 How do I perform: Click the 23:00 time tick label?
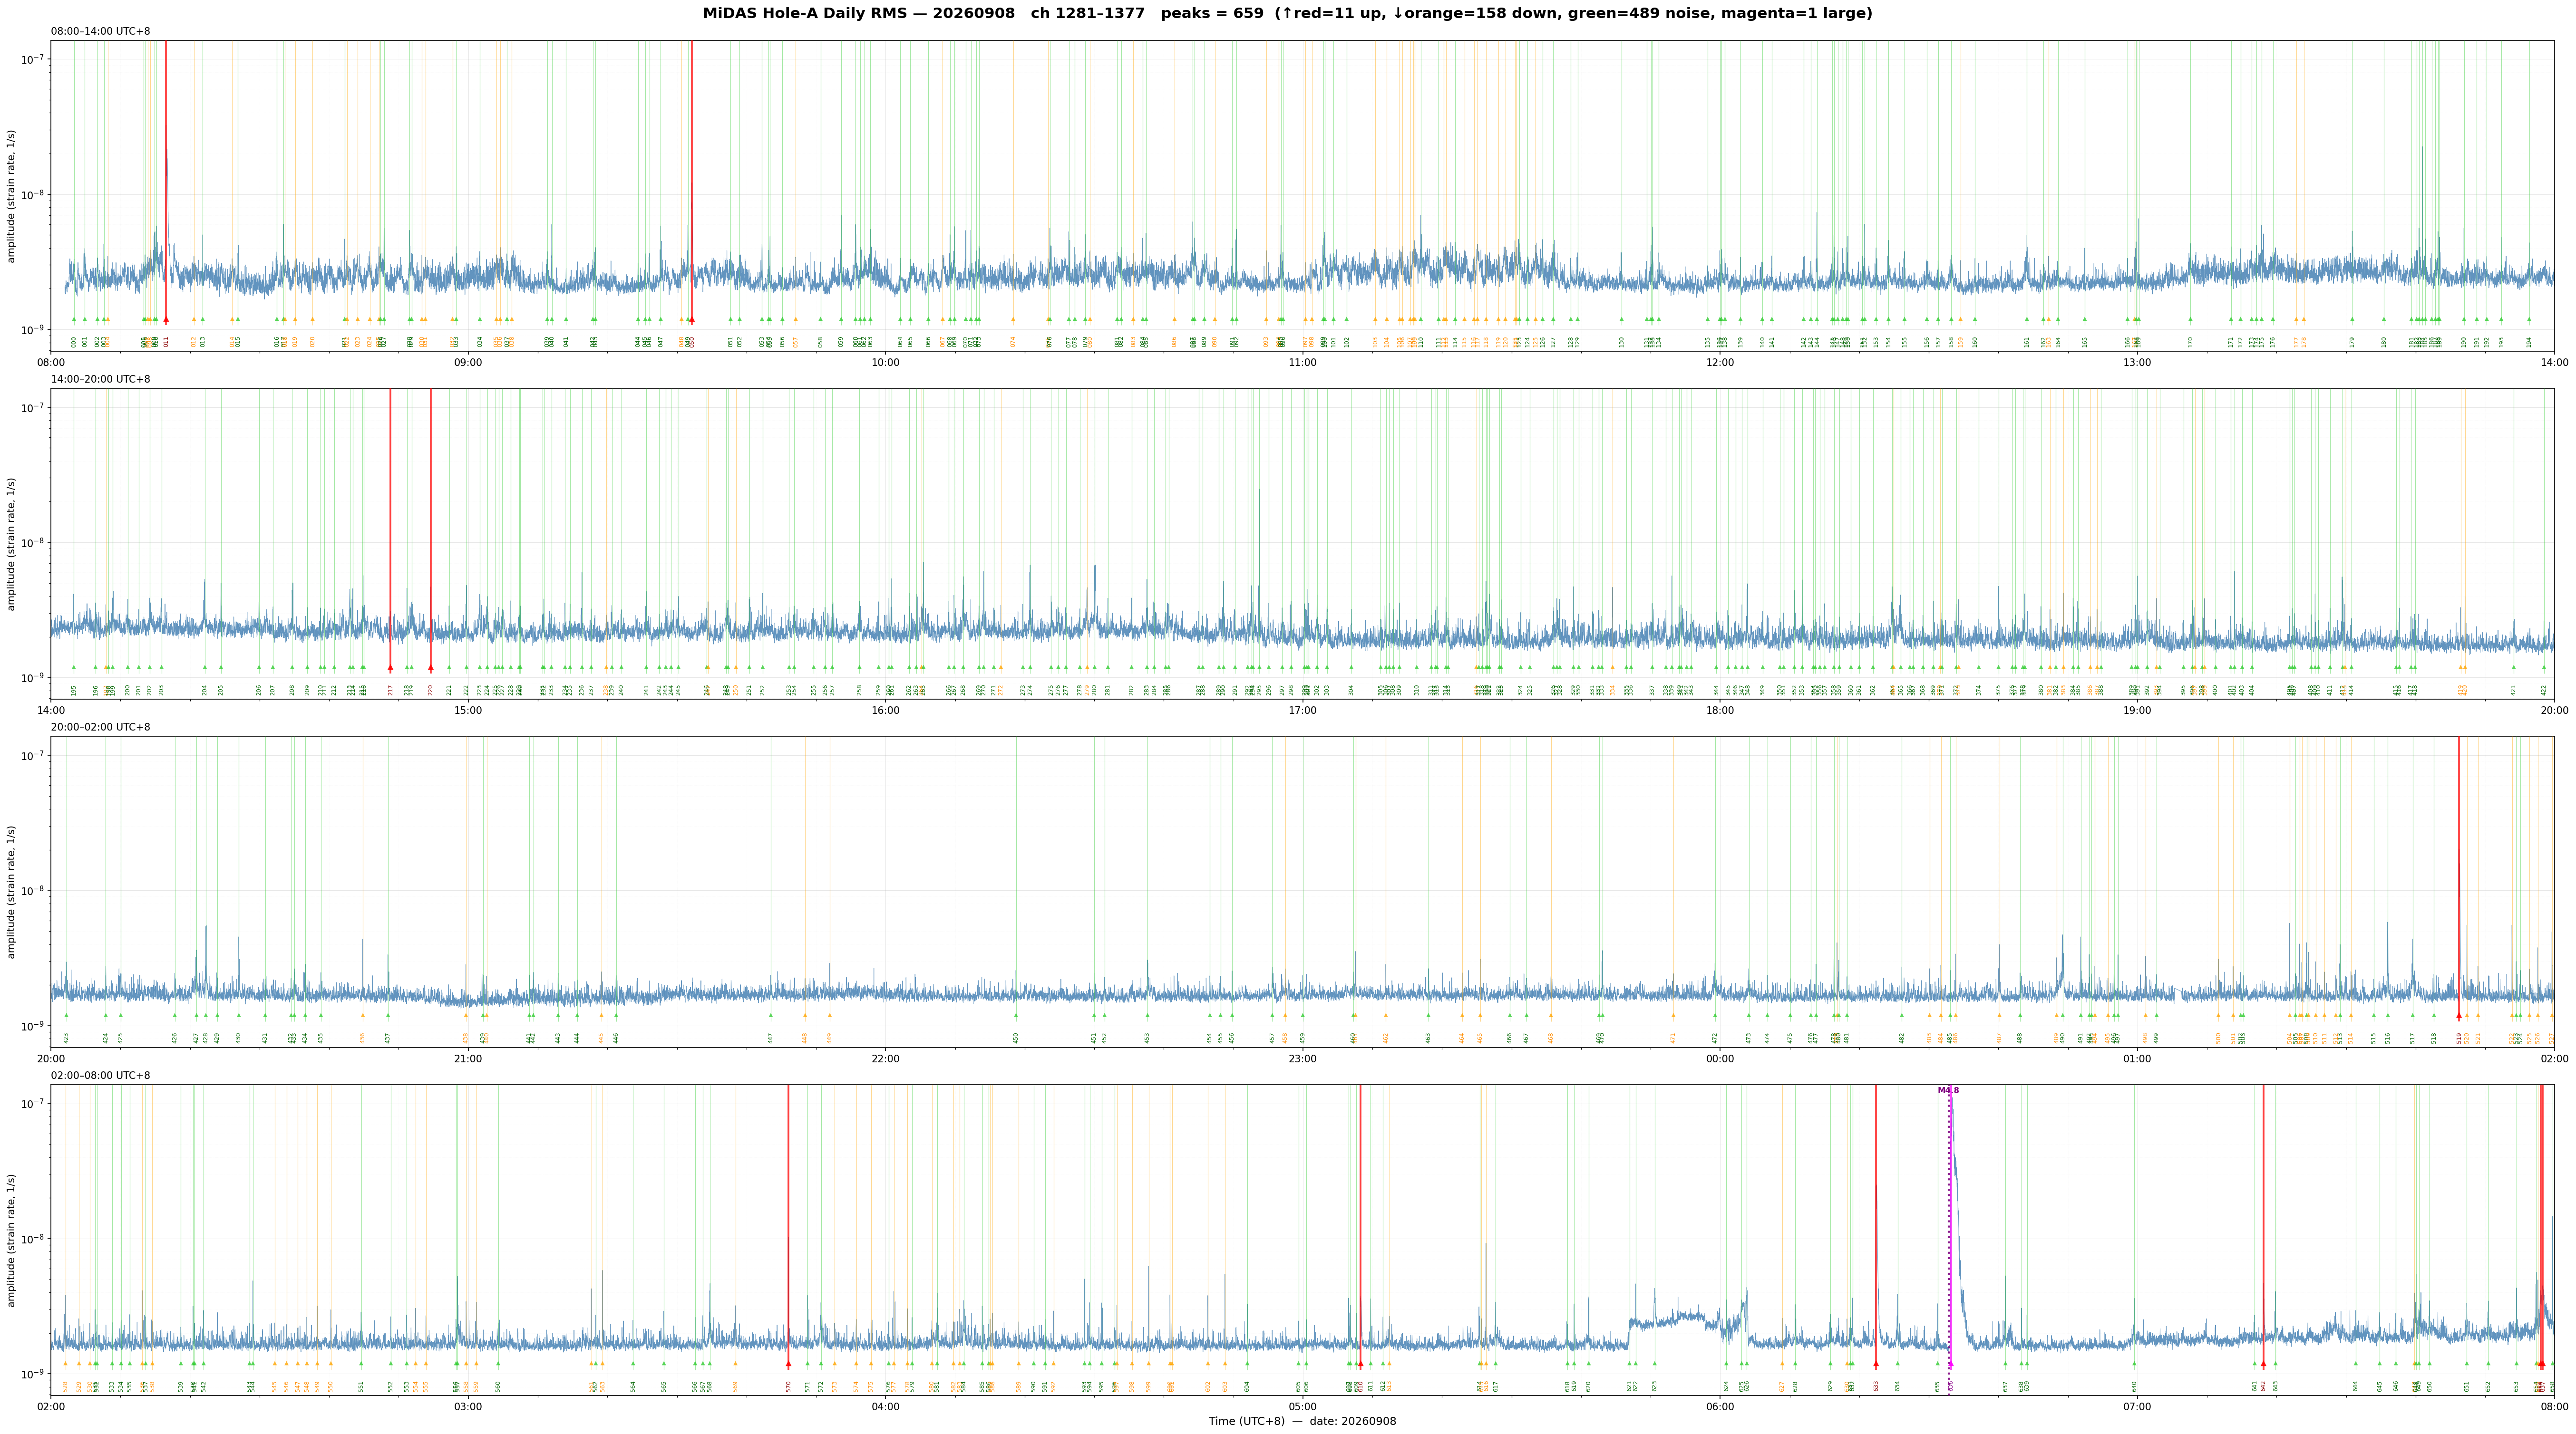[1302, 1059]
